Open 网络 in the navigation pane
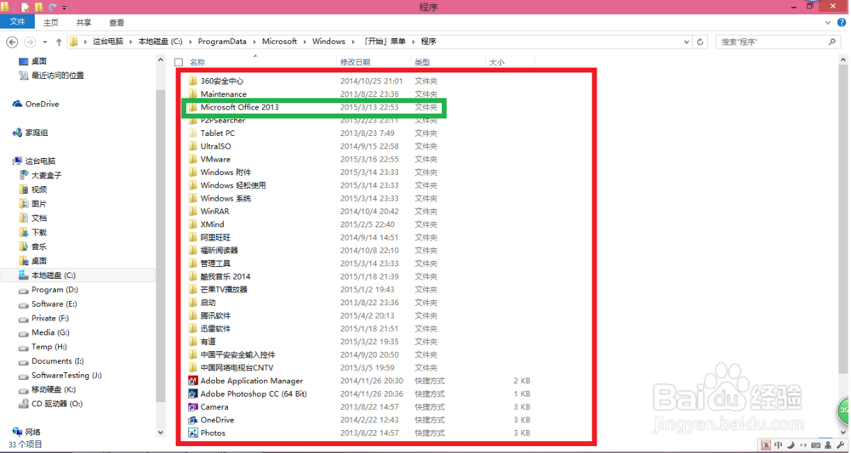 coord(27,432)
